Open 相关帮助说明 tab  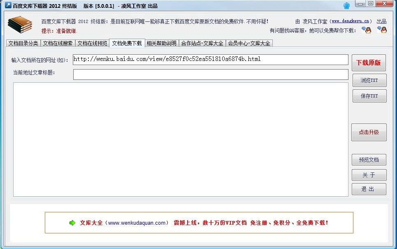click(161, 43)
